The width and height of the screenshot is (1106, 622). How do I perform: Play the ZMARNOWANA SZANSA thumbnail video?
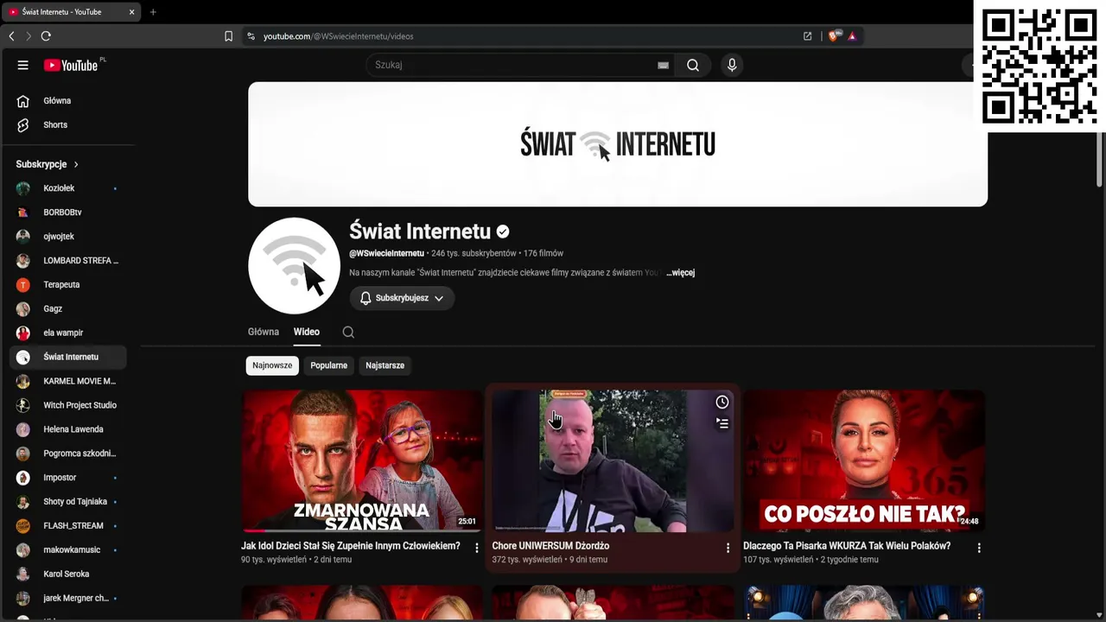tap(362, 460)
